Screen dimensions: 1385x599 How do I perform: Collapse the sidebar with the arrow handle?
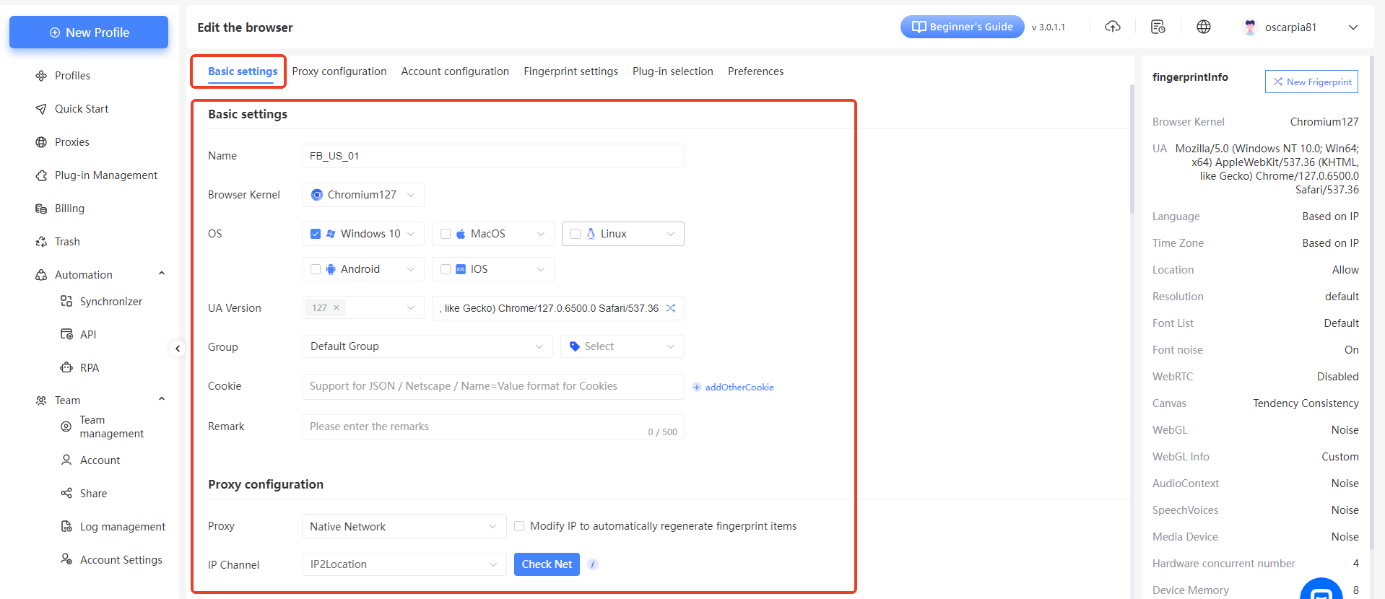click(x=178, y=349)
